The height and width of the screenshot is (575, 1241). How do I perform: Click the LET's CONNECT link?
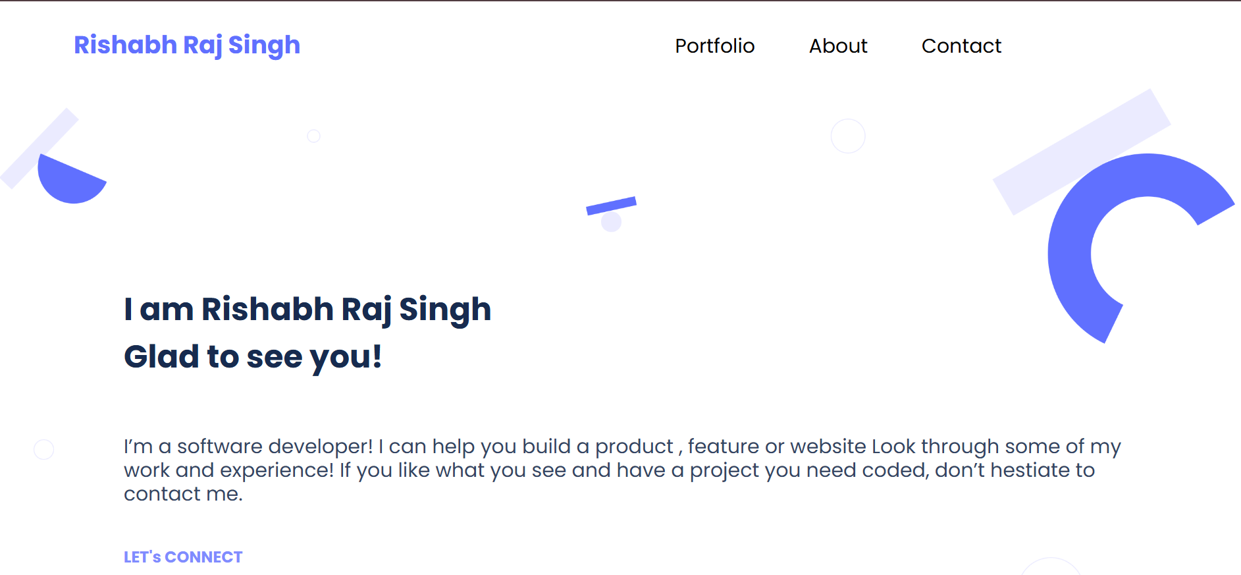183,557
